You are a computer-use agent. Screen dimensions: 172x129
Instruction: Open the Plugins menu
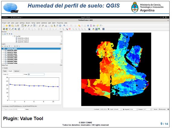click(x=28, y=23)
